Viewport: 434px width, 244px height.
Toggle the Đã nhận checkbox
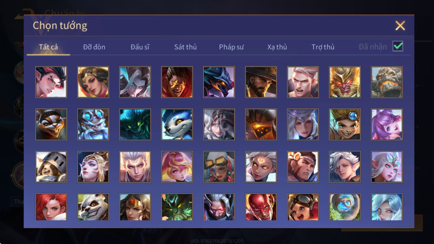coord(398,46)
